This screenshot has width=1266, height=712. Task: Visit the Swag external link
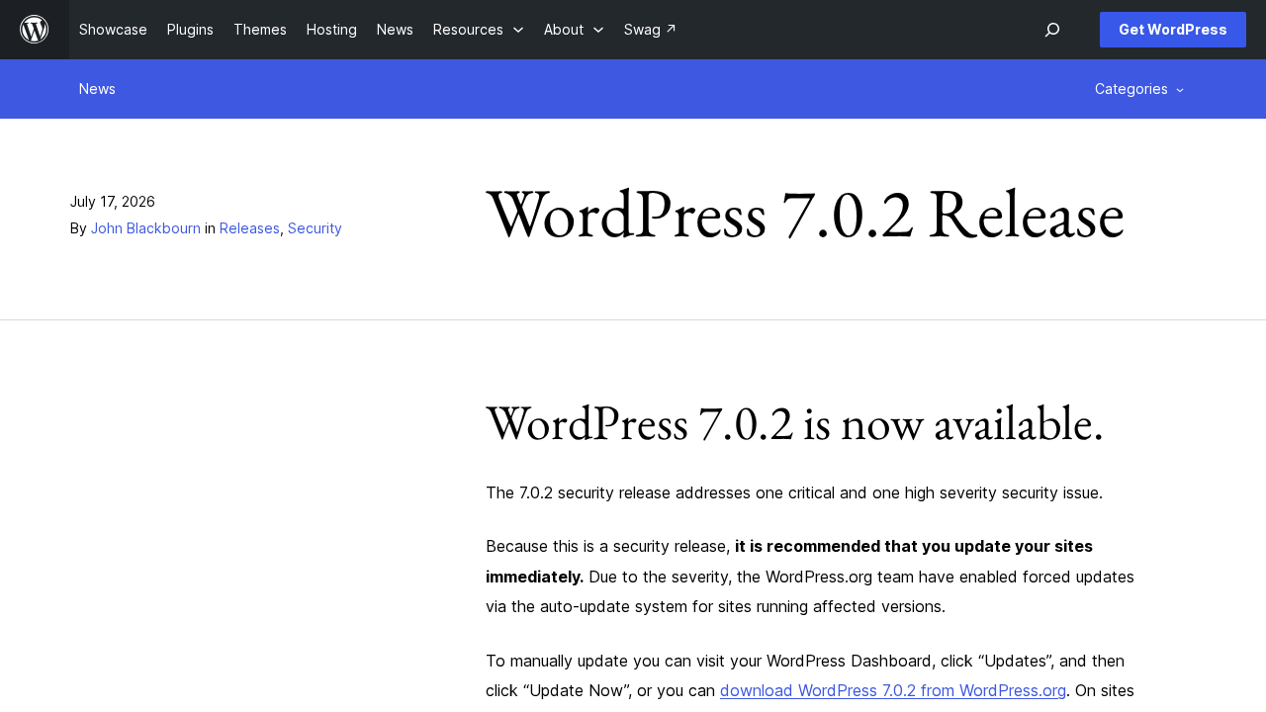point(650,30)
